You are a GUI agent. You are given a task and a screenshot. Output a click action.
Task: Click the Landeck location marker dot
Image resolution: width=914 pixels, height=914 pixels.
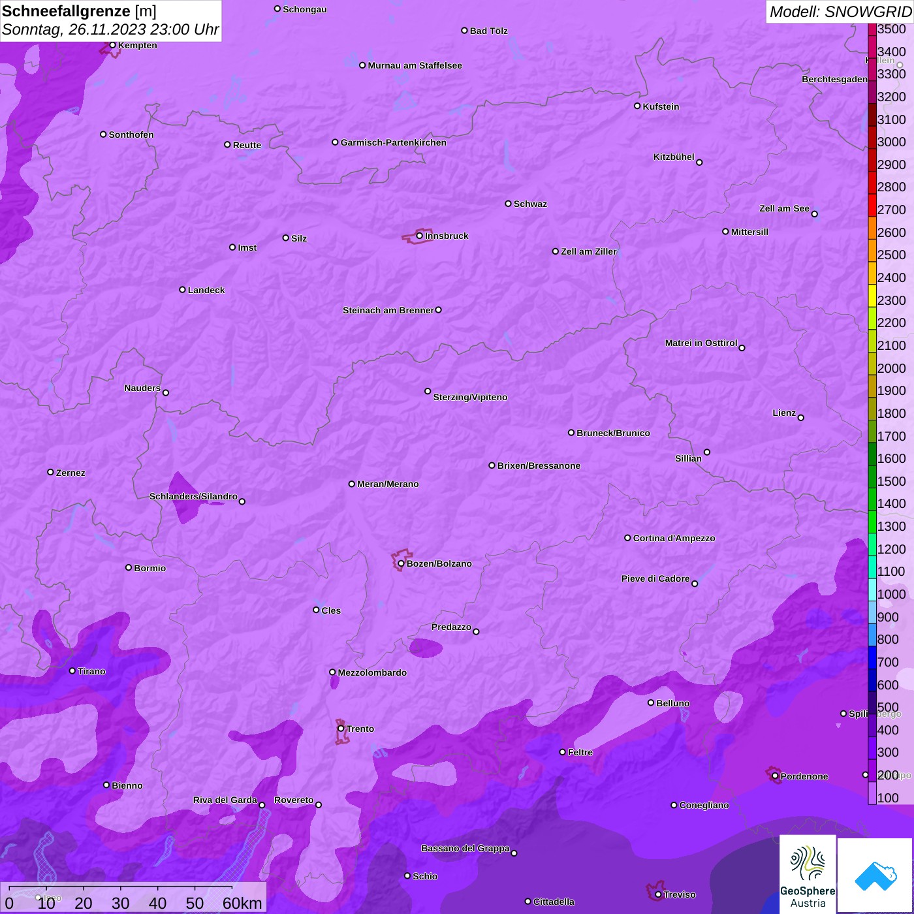click(182, 290)
